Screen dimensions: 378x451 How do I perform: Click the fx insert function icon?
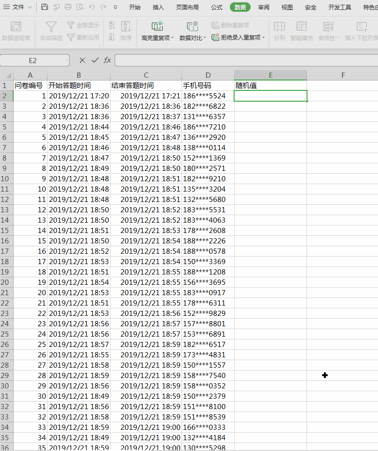coord(107,60)
